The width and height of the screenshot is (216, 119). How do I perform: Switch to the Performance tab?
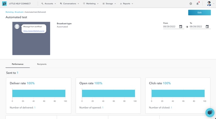pyautogui.click(x=18, y=64)
